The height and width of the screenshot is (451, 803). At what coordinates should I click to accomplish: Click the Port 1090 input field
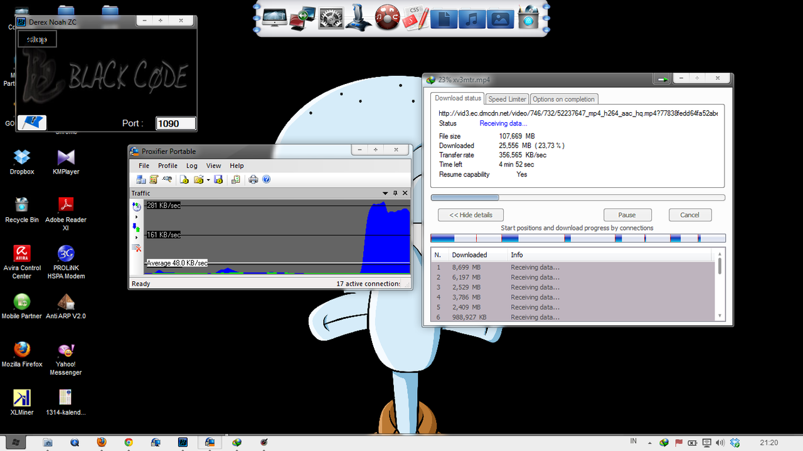176,123
